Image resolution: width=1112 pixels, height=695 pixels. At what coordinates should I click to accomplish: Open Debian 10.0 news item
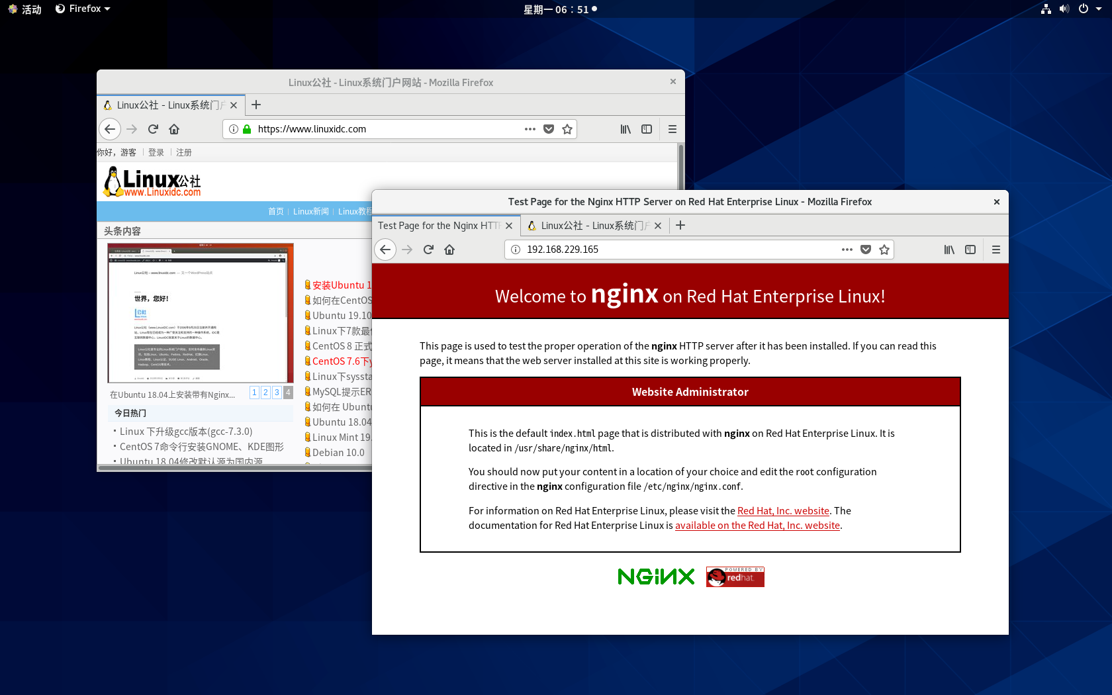click(338, 453)
